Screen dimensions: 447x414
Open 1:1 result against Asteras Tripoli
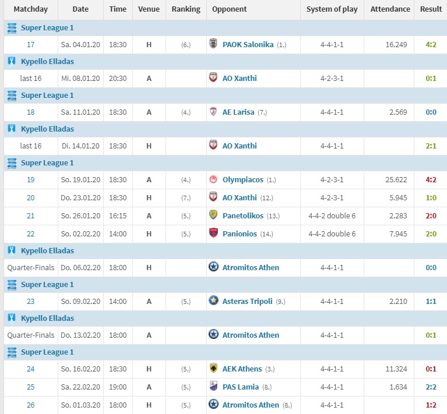click(x=431, y=301)
